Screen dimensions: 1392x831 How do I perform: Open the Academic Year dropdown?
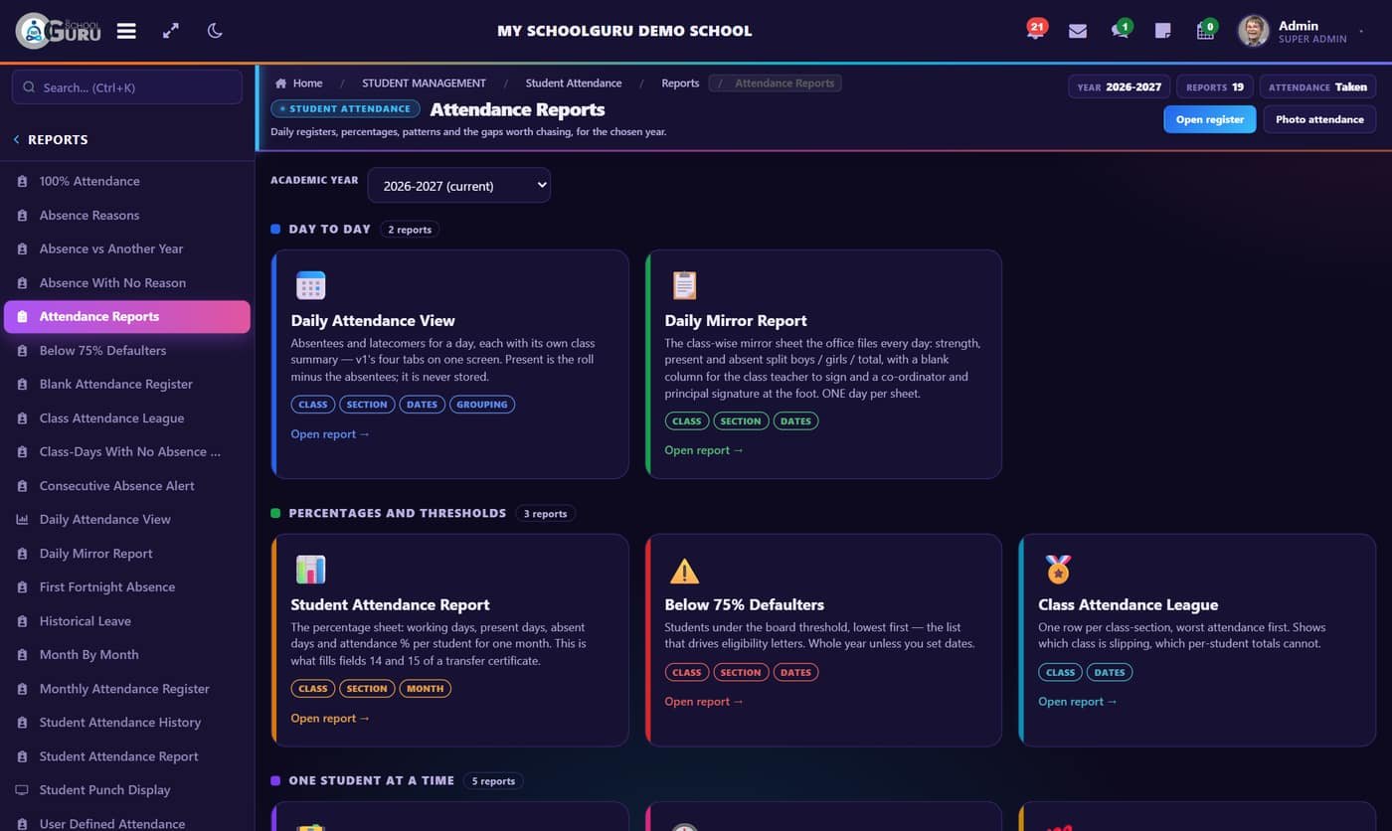tap(458, 185)
